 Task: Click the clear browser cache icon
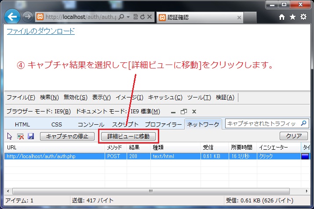point(20,137)
